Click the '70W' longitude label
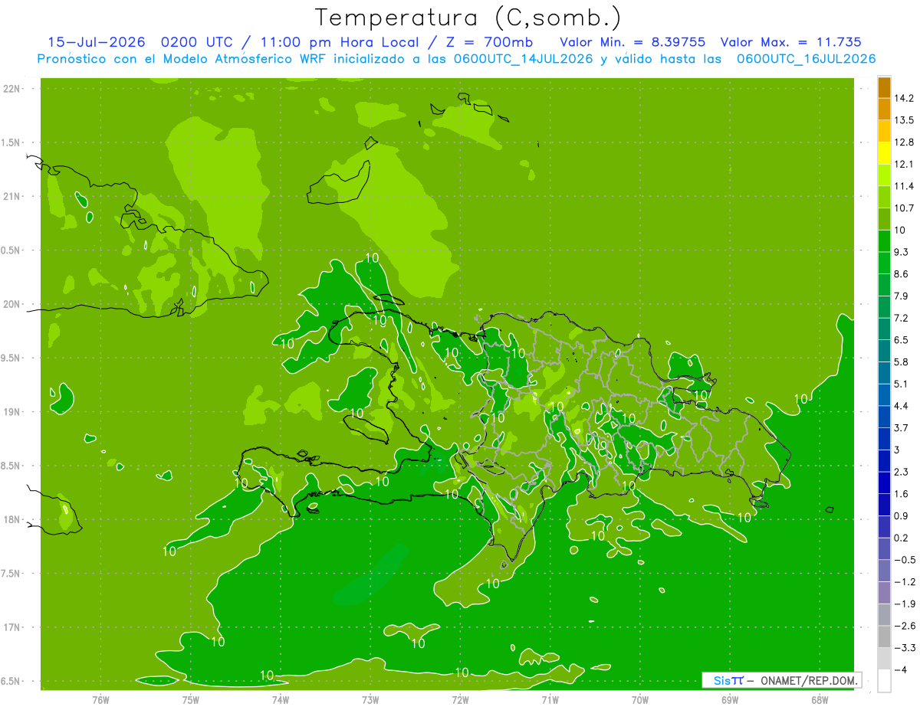 tap(639, 700)
